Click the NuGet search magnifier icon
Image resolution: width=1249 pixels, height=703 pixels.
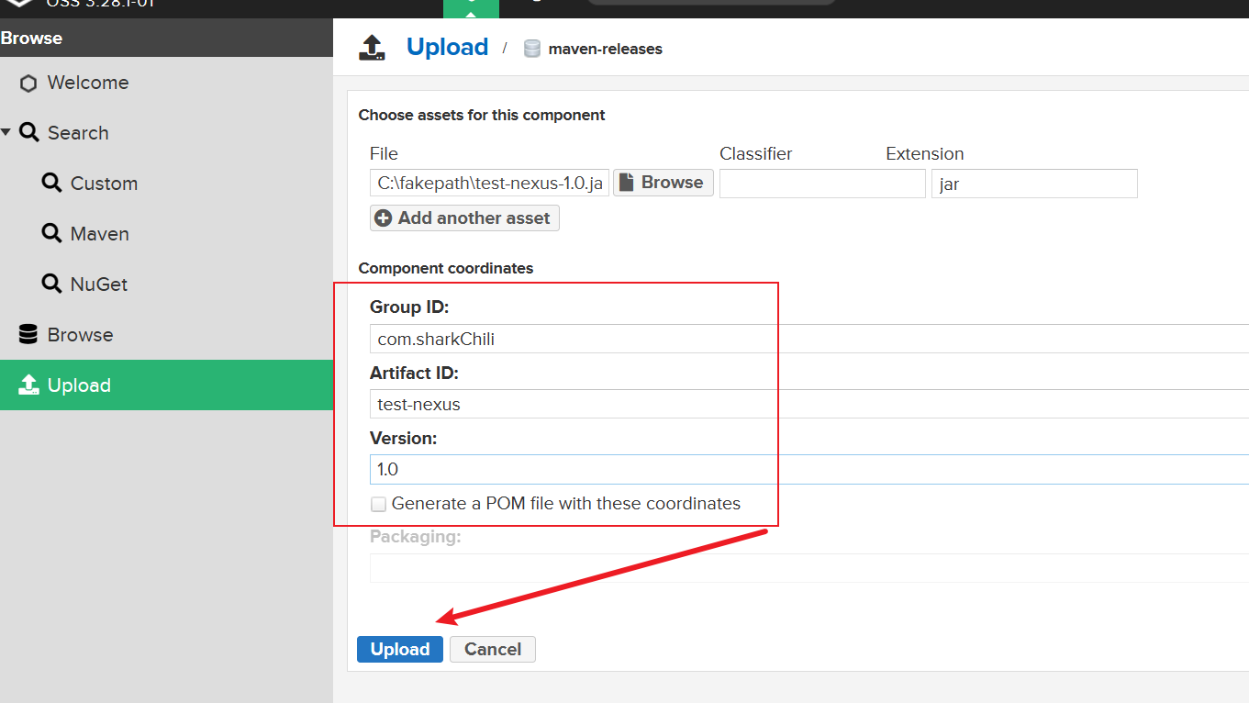click(x=52, y=285)
